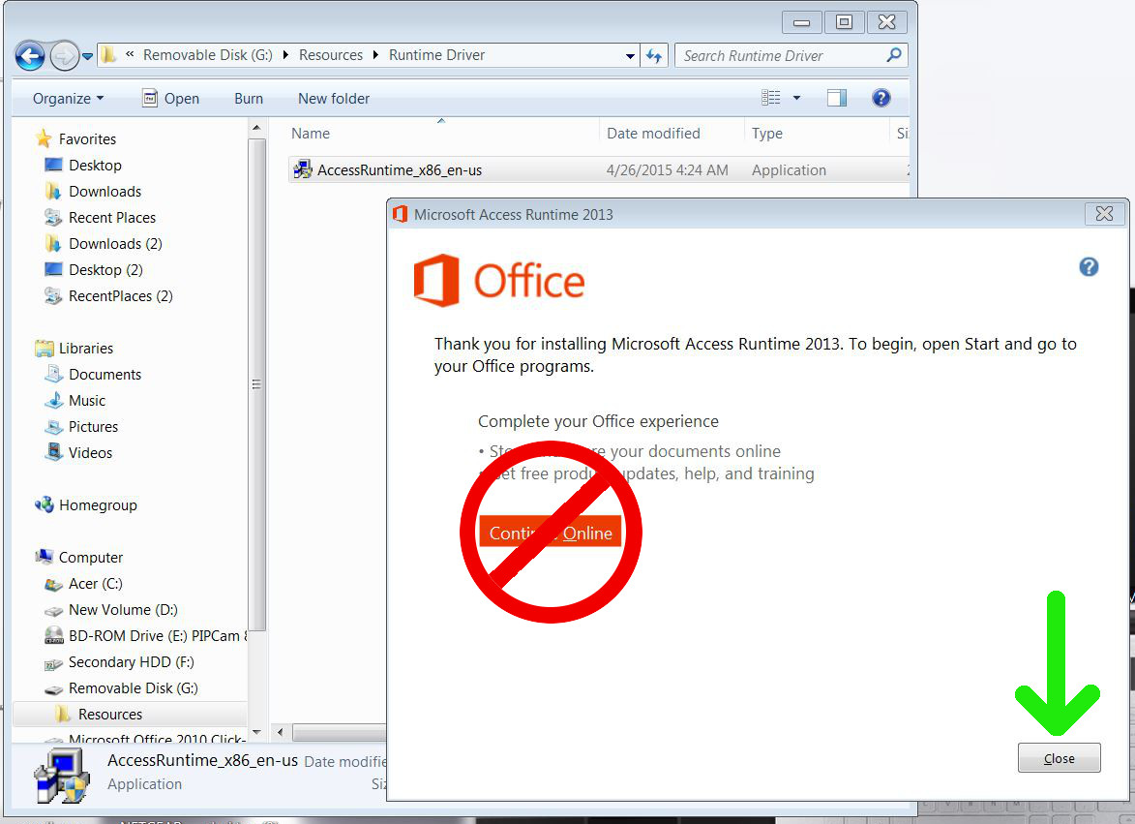This screenshot has width=1135, height=824.
Task: Click Removable Disk (G:) in the address breadcrumb
Action: coord(208,55)
